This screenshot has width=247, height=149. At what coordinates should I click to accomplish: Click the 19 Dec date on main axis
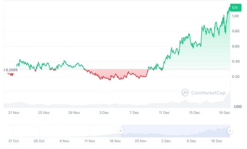click(x=225, y=113)
